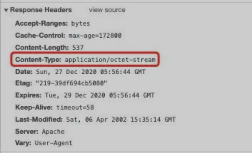The height and width of the screenshot is (153, 252).
Task: Select the Last-Modified header name
Action: [x=39, y=119]
